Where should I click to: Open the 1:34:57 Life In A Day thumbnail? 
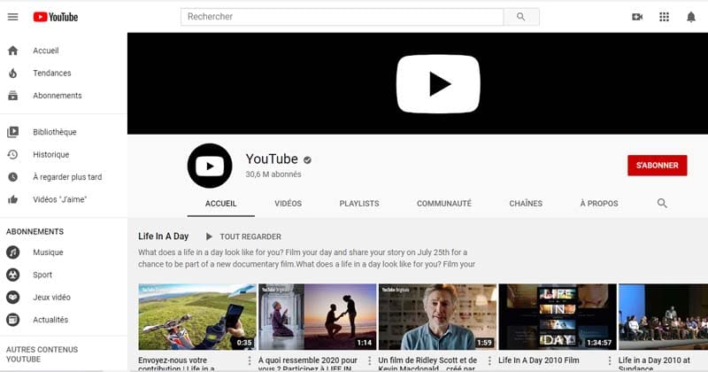coord(558,317)
